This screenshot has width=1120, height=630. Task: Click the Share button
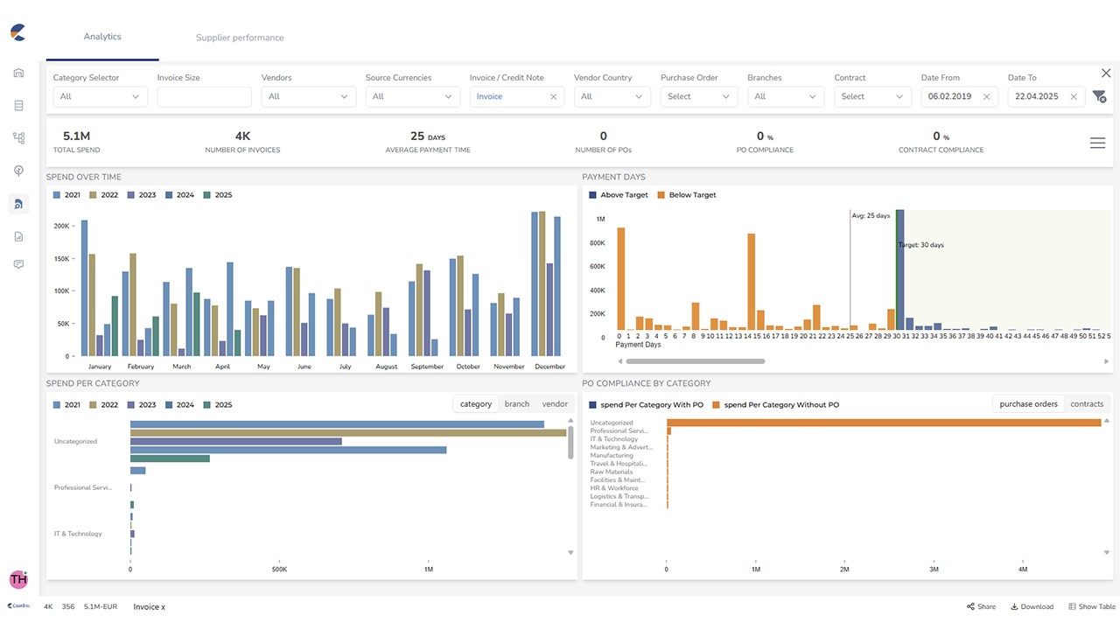[x=981, y=606]
